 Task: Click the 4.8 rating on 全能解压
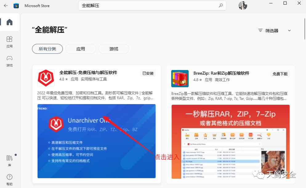pos(64,79)
